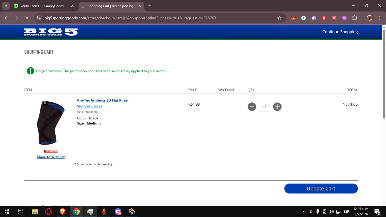The height and width of the screenshot is (217, 386).
Task: Open the Chrome three-dot menu
Action: (380, 18)
